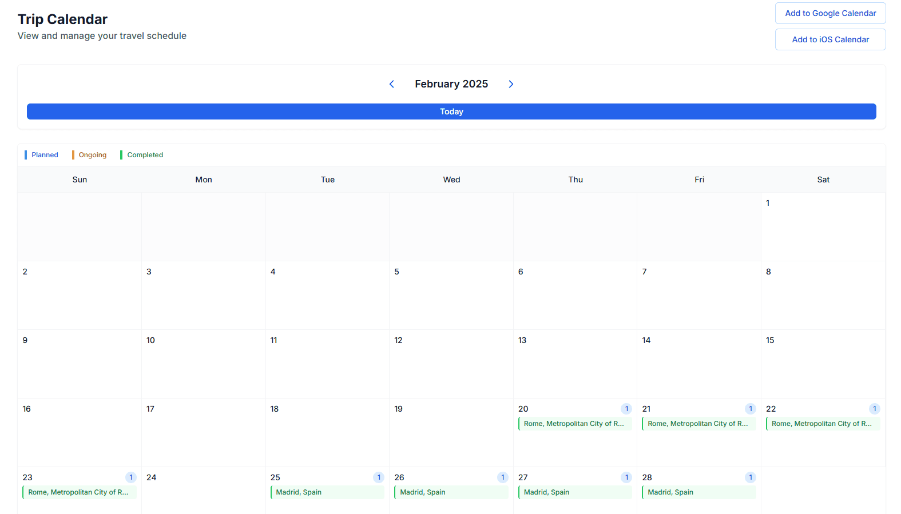The width and height of the screenshot is (901, 514).
Task: Click Add to iOS Calendar button
Action: (830, 39)
